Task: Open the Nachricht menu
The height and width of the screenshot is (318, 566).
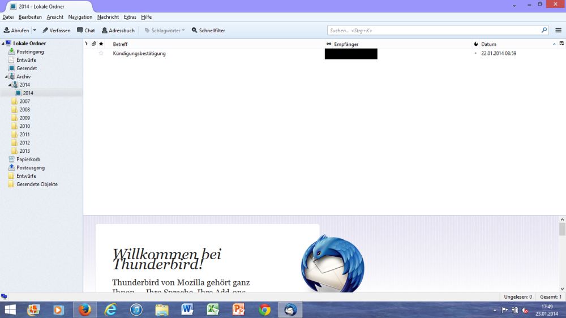Action: (108, 17)
